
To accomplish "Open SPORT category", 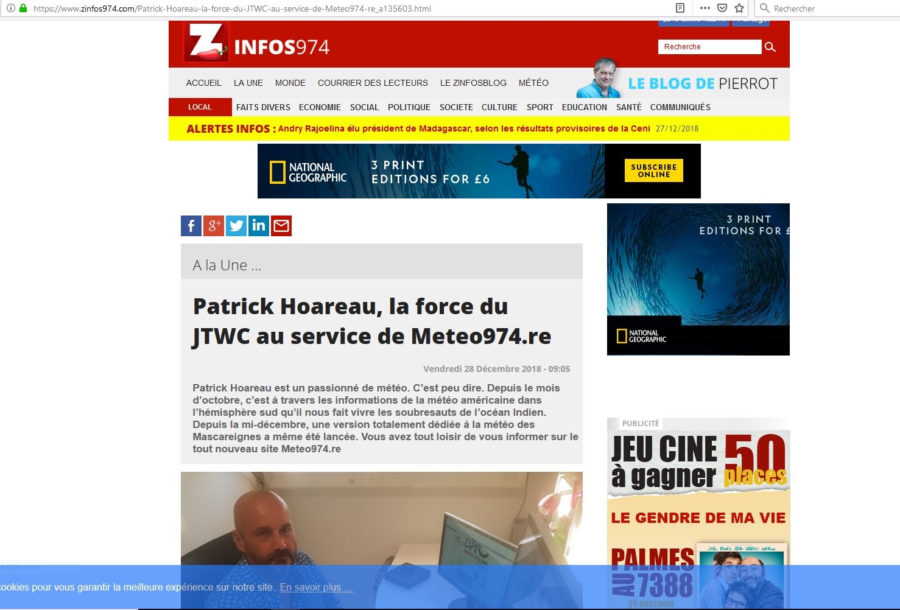I will [x=540, y=107].
